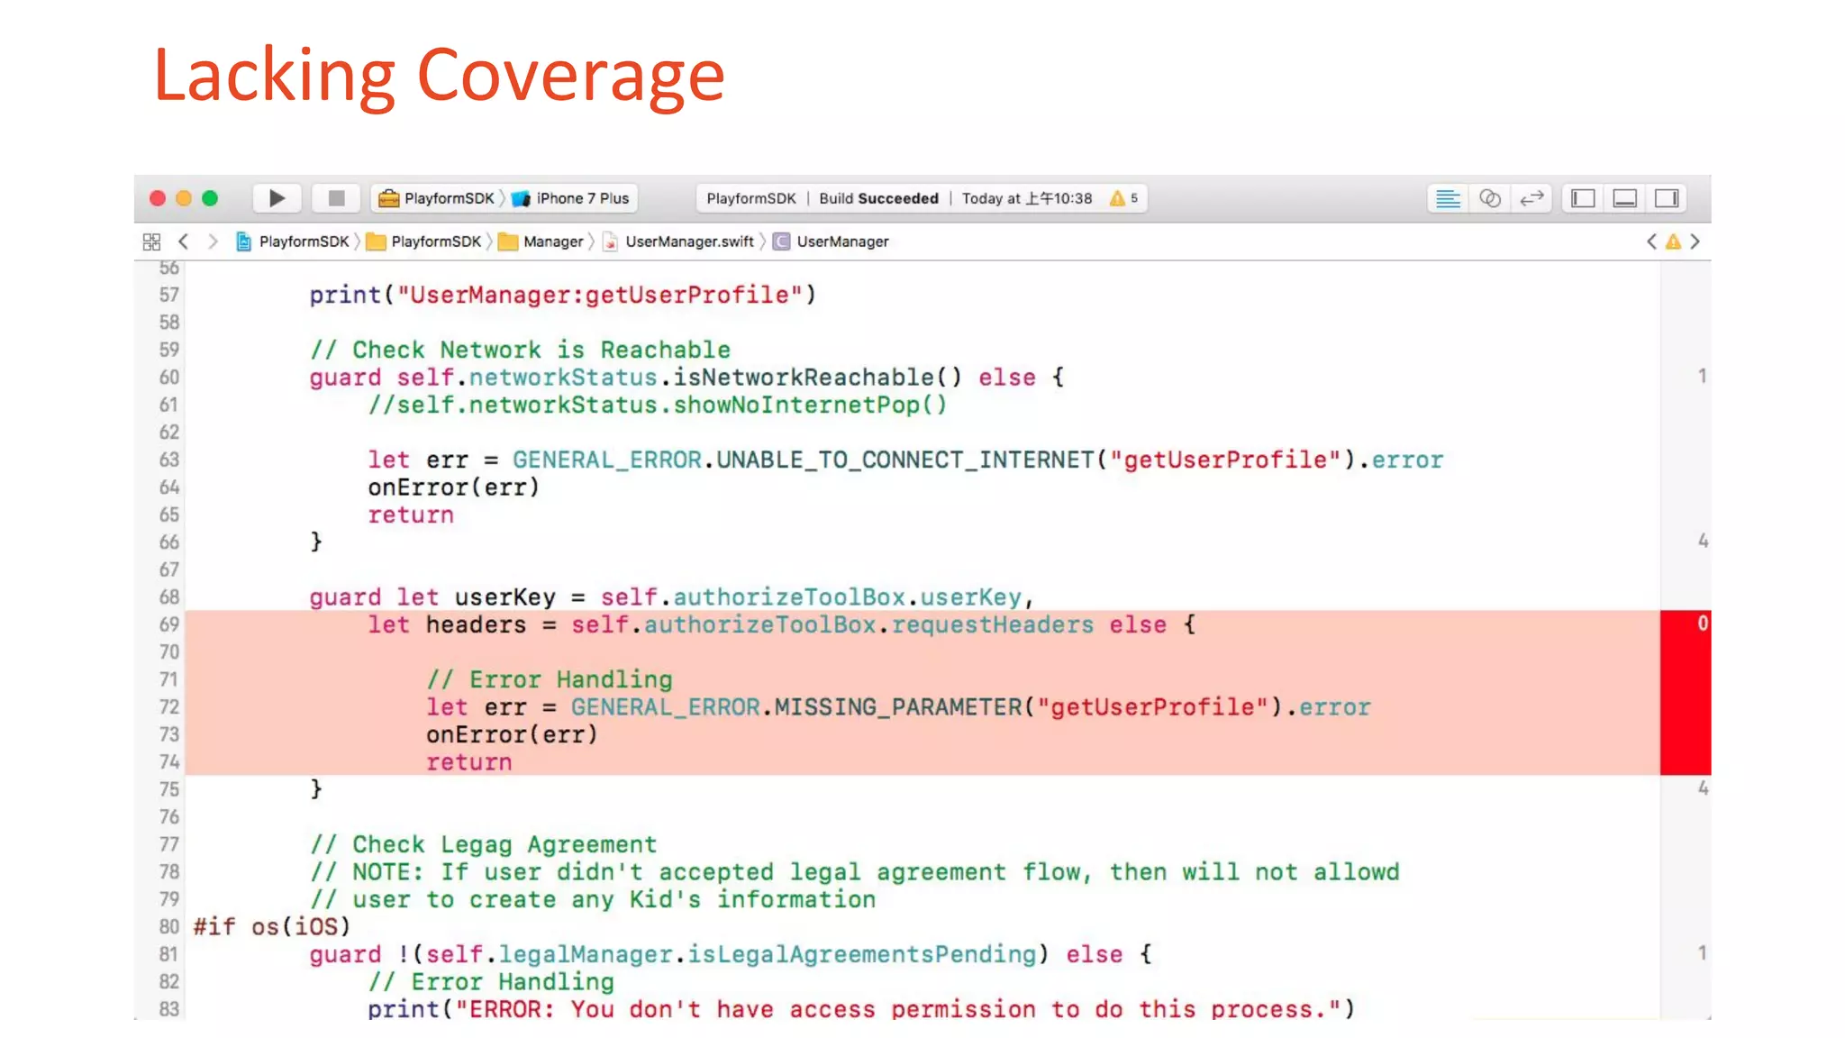Click warning triangle in jump bar

(1673, 241)
